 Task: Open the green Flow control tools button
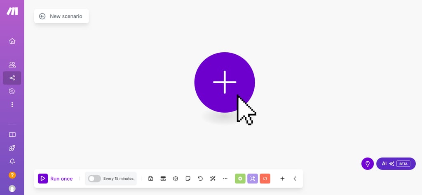pyautogui.click(x=240, y=179)
